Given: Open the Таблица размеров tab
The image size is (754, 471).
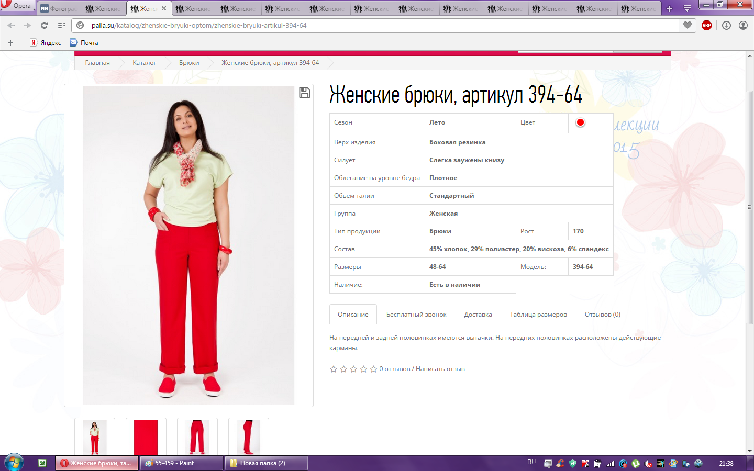Looking at the screenshot, I should (x=538, y=315).
